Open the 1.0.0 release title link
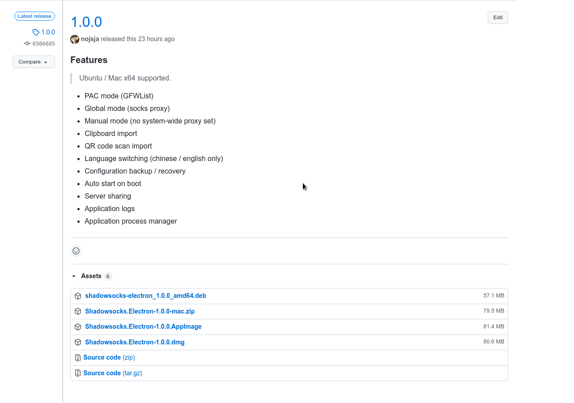This screenshot has height=403, width=574. (x=86, y=22)
